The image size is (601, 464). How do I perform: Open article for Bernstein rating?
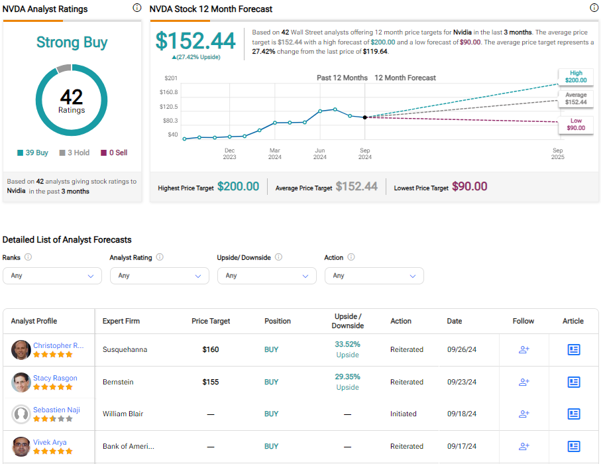pos(574,382)
